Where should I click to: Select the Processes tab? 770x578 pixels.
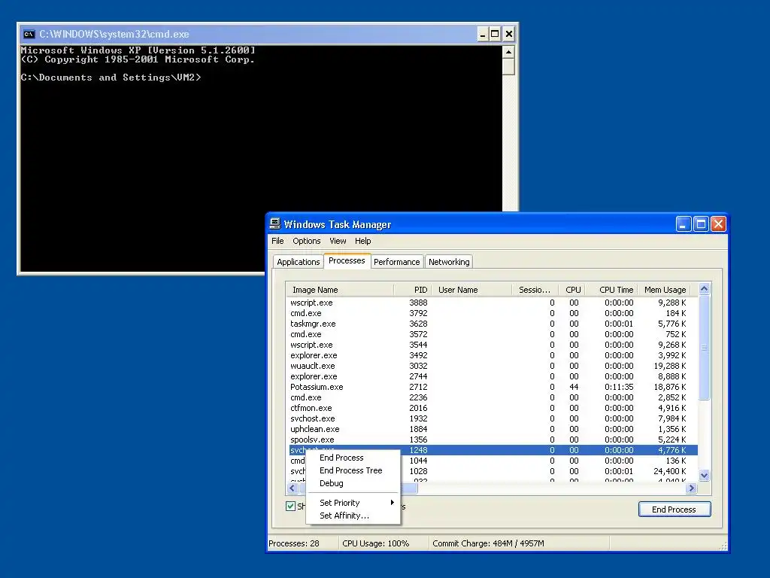pyautogui.click(x=347, y=260)
